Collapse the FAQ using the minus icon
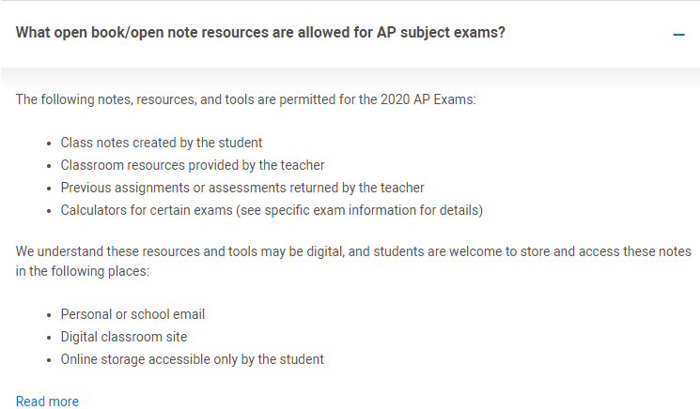700x409 pixels. coord(679,34)
